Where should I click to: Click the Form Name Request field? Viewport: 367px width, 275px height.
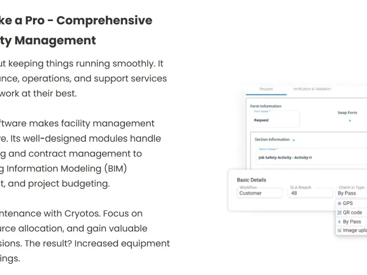point(275,119)
